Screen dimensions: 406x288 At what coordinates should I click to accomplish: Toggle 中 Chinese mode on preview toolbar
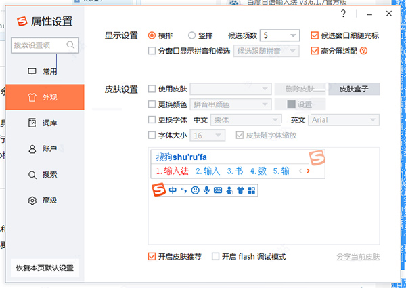(x=173, y=190)
